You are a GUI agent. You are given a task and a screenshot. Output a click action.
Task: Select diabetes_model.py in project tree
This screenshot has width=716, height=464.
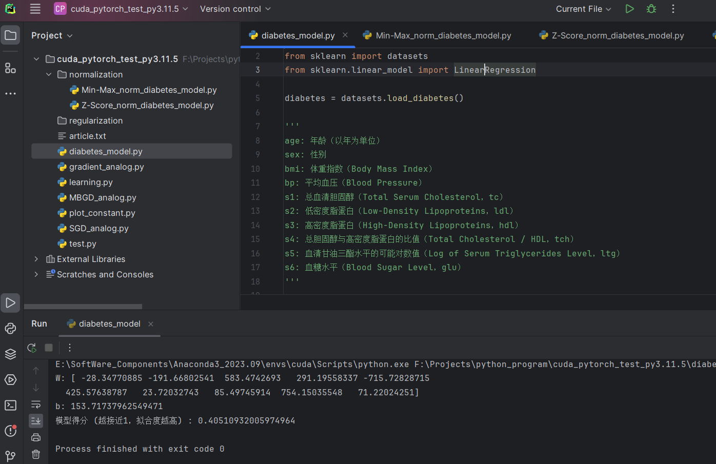pos(132,151)
